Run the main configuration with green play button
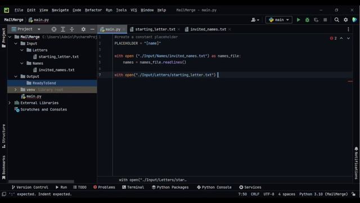Image resolution: width=360 pixels, height=203 pixels. [x=298, y=20]
